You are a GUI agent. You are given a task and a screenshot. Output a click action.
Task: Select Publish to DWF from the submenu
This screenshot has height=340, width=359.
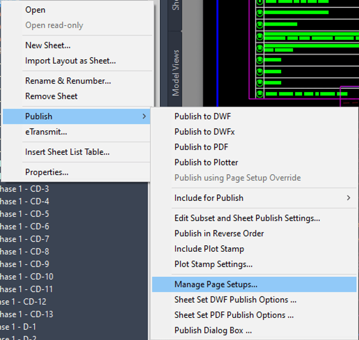click(x=201, y=116)
